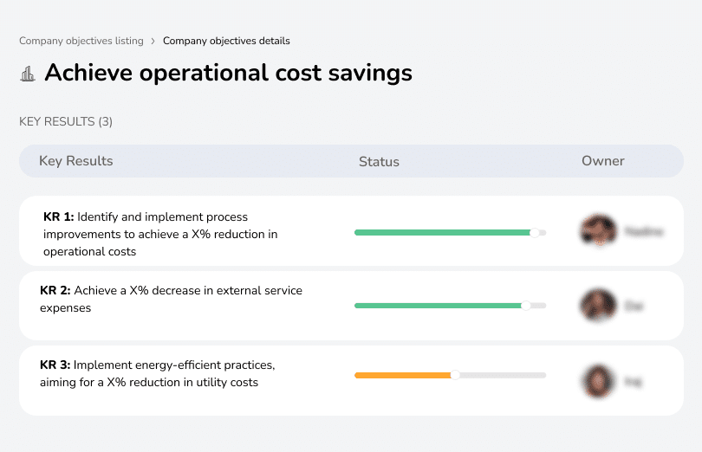Viewport: 702px width, 452px height.
Task: Click the KR 2 owner avatar
Action: (597, 306)
